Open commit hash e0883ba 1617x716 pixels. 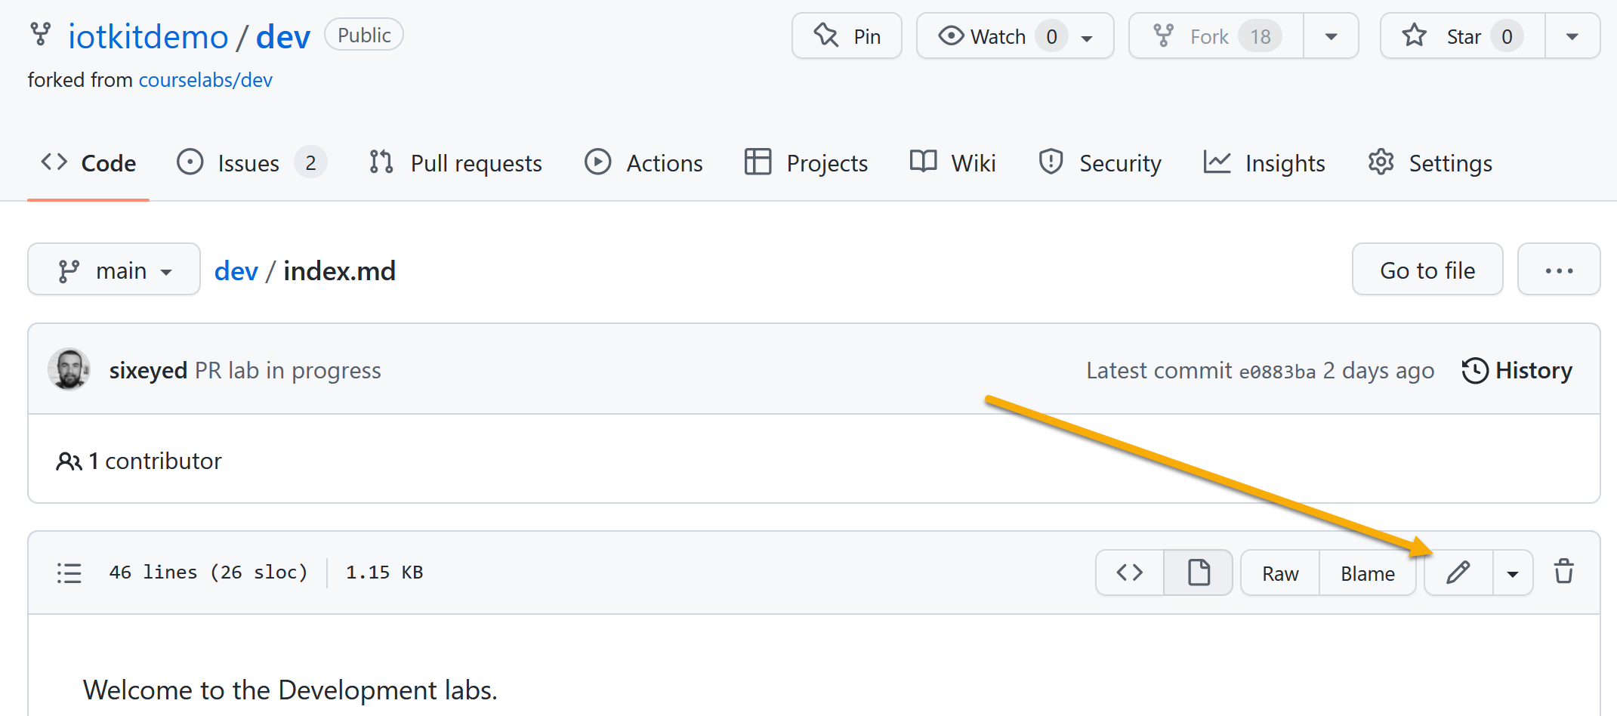(1277, 371)
